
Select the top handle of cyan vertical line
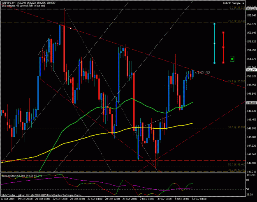[x=214, y=24]
